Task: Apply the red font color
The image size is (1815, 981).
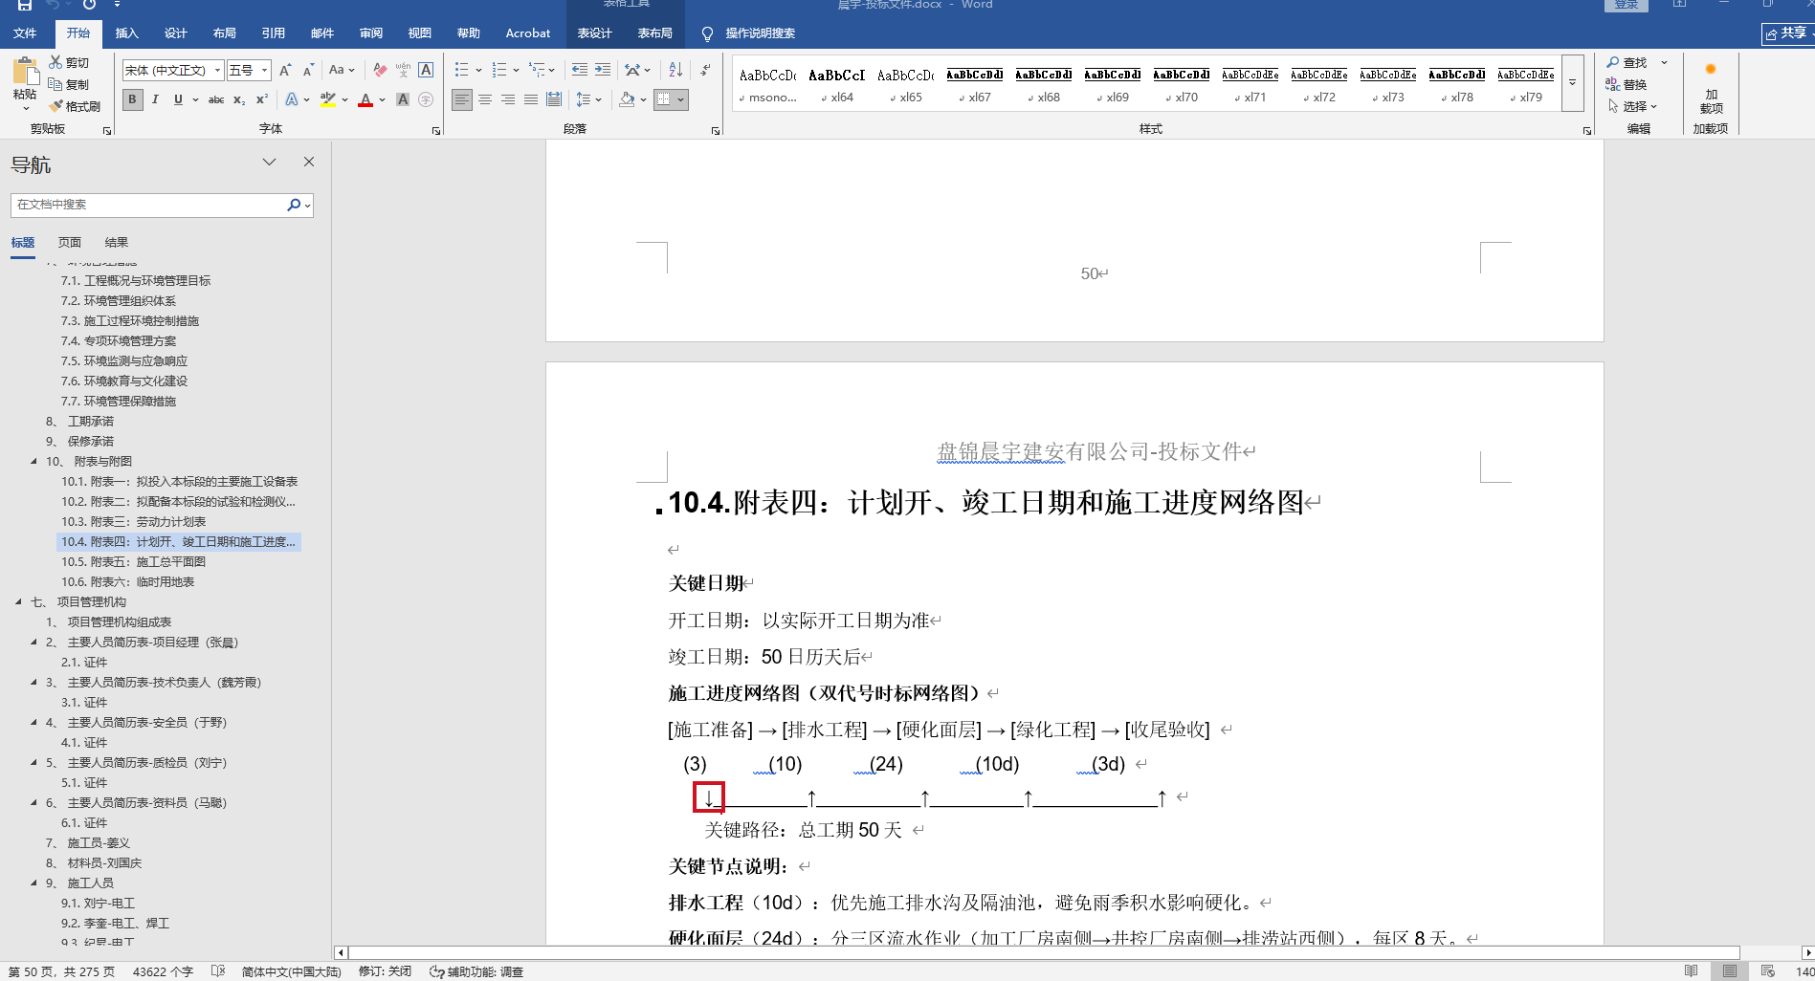Action: [365, 99]
